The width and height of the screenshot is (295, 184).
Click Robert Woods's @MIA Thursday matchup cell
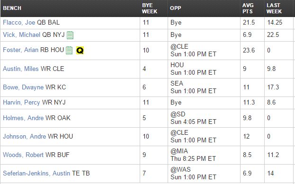point(204,155)
